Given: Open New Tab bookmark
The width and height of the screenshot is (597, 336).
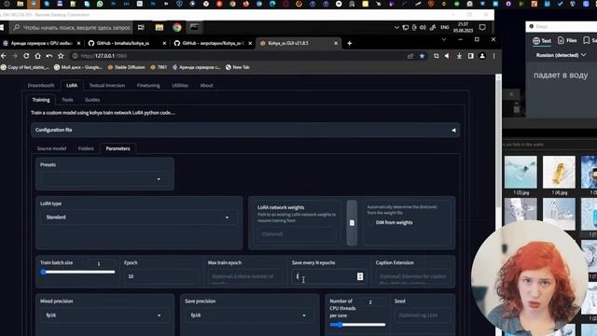Looking at the screenshot, I should pyautogui.click(x=237, y=67).
